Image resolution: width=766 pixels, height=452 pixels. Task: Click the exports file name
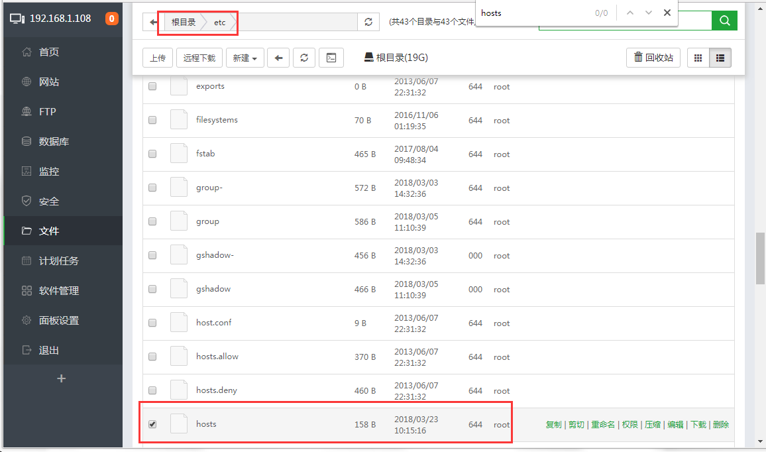(210, 86)
